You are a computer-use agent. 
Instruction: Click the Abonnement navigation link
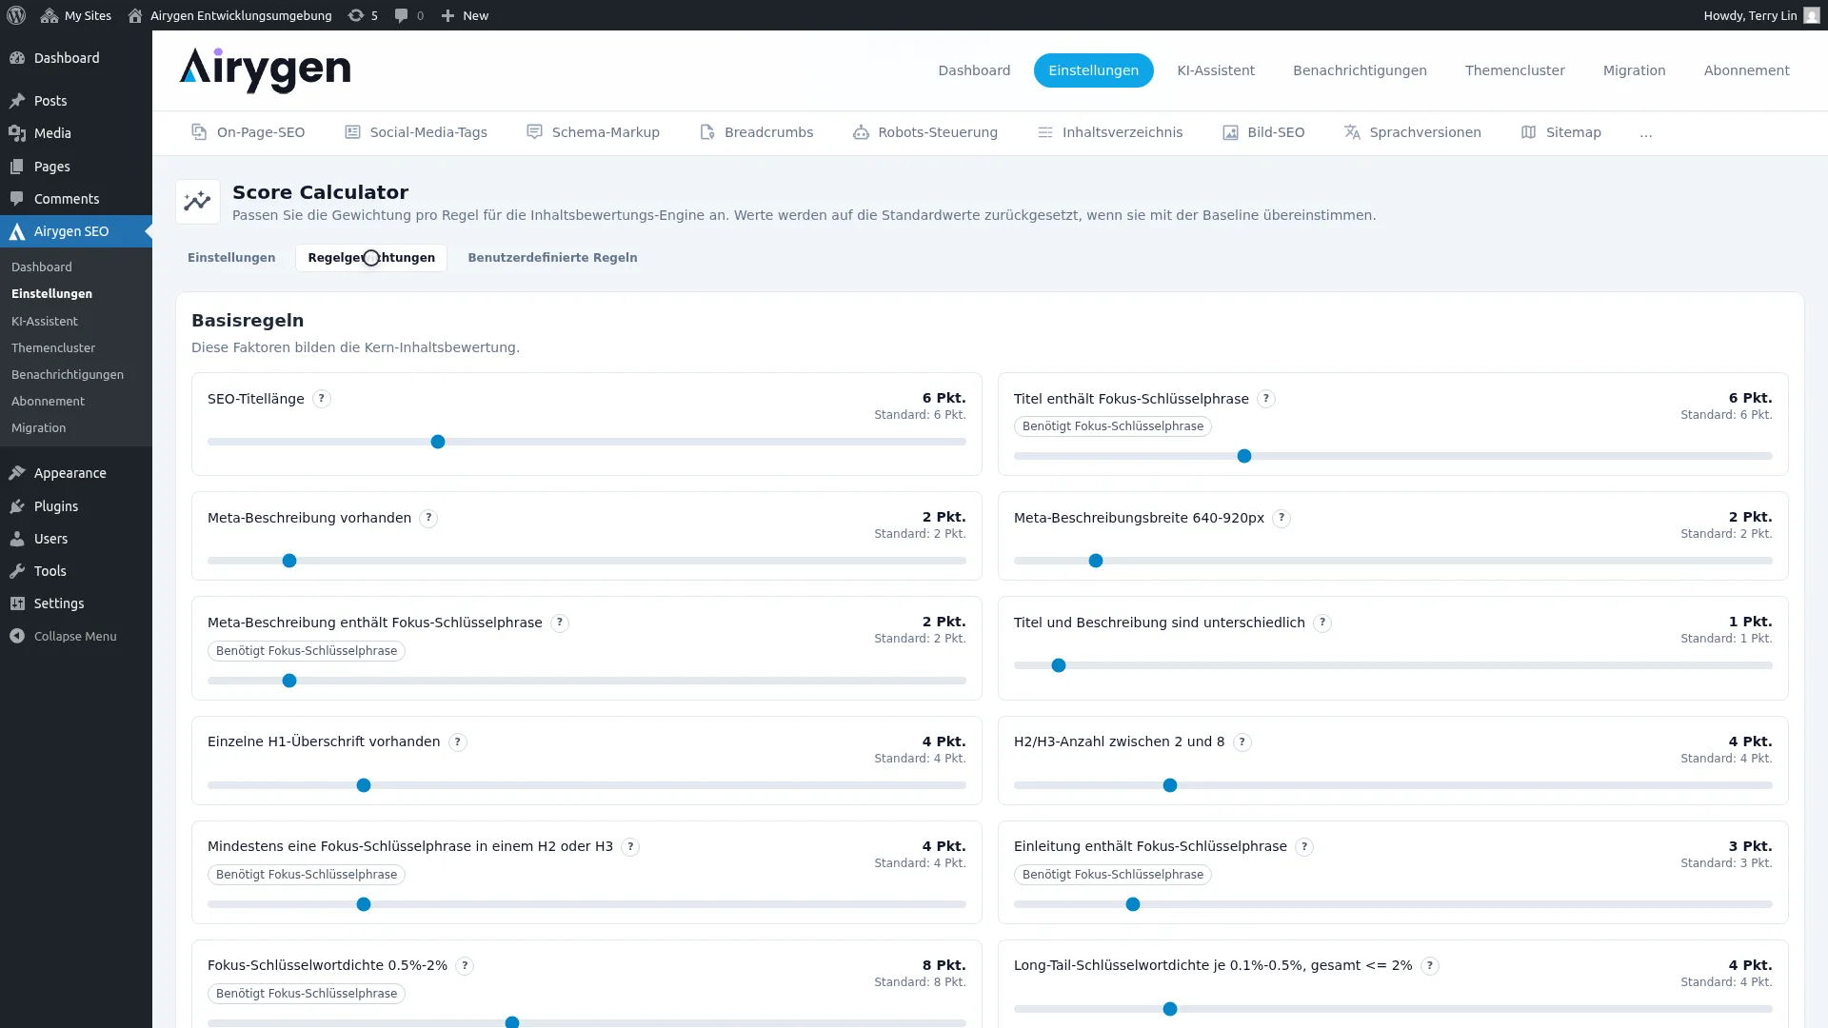click(1746, 70)
